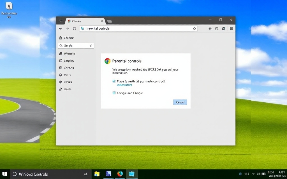
Task: Open the blue app icon on the taskbar
Action: [x=108, y=174]
